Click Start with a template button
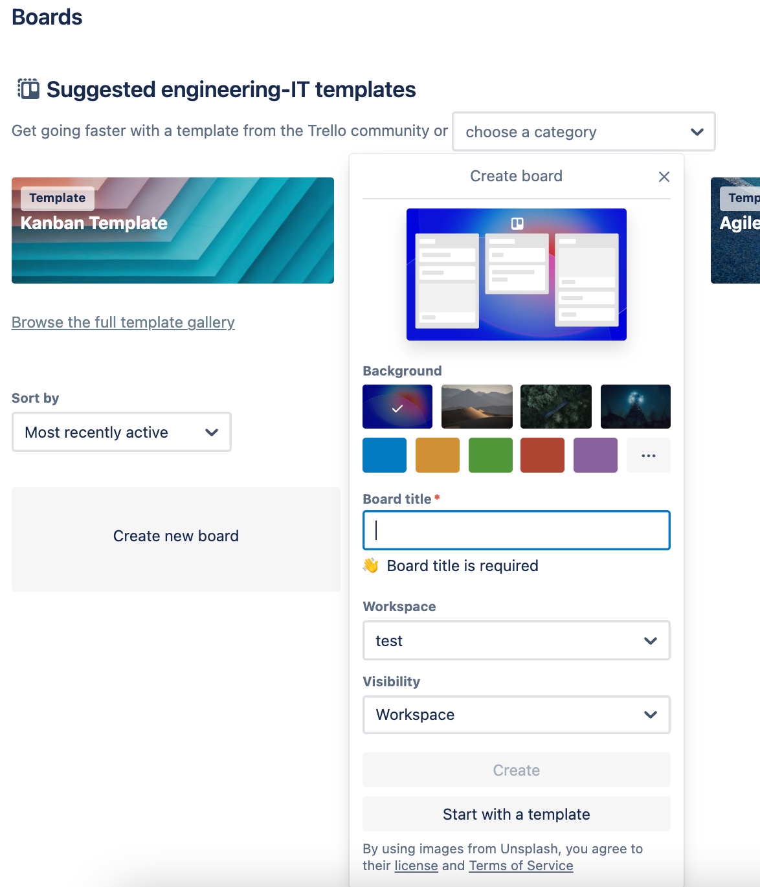Screen dimensions: 760x887 coord(517,814)
